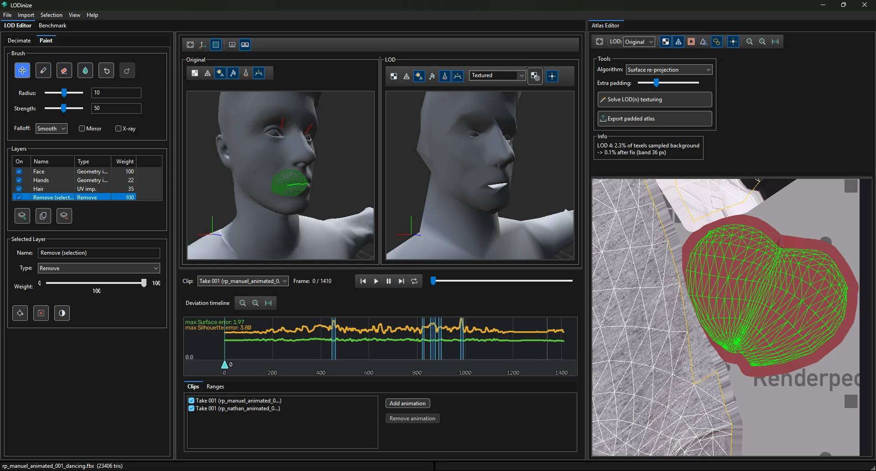The height and width of the screenshot is (471, 876).
Task: Toggle lighting icon in LOD view toolbar
Action: (419, 76)
